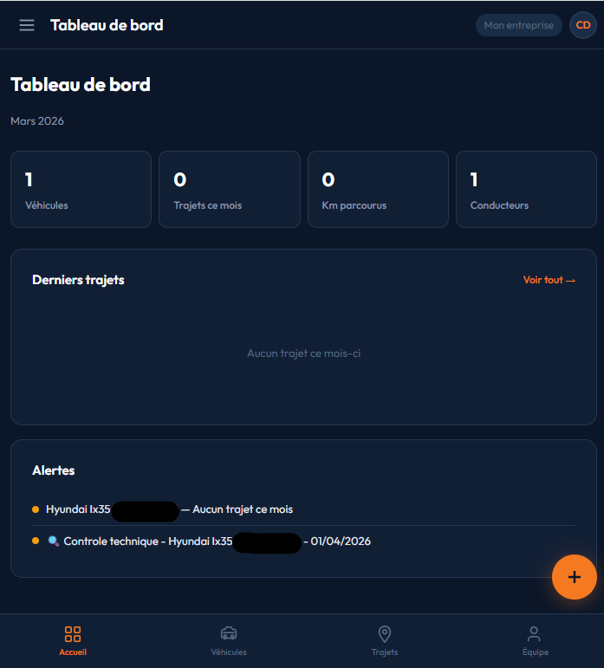Select the Aucun trajet ce mois alert
This screenshot has height=668, width=604.
pos(243,509)
